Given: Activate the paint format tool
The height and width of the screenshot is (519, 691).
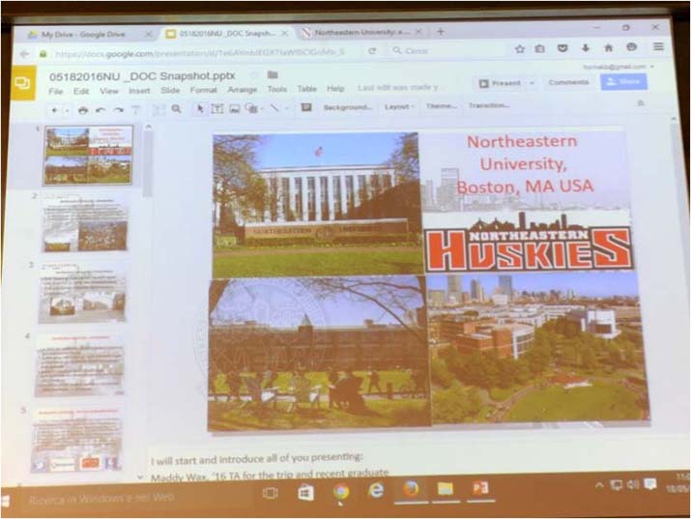Looking at the screenshot, I should coord(136,110).
